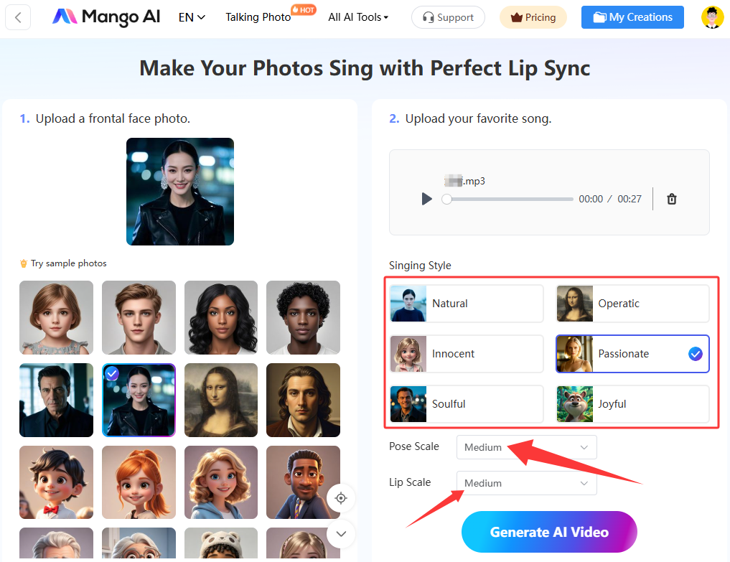Viewport: 730px width, 562px height.
Task: Expand the Pose Scale dropdown
Action: click(526, 447)
